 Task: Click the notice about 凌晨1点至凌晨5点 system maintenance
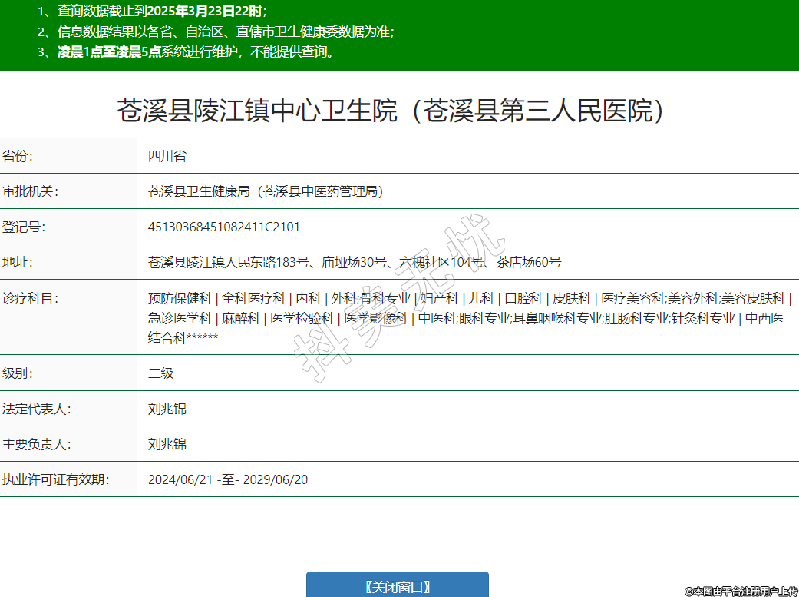coord(196,52)
